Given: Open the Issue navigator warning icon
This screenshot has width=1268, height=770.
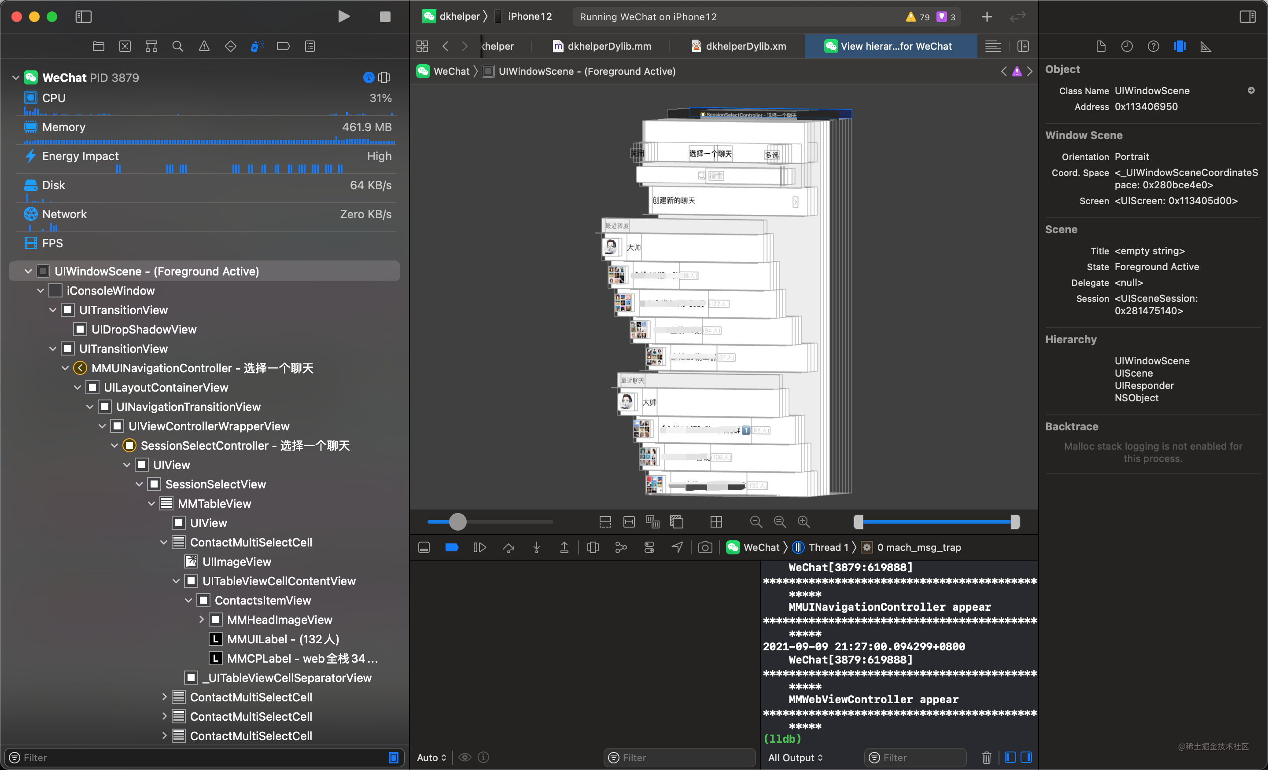Looking at the screenshot, I should coord(204,46).
